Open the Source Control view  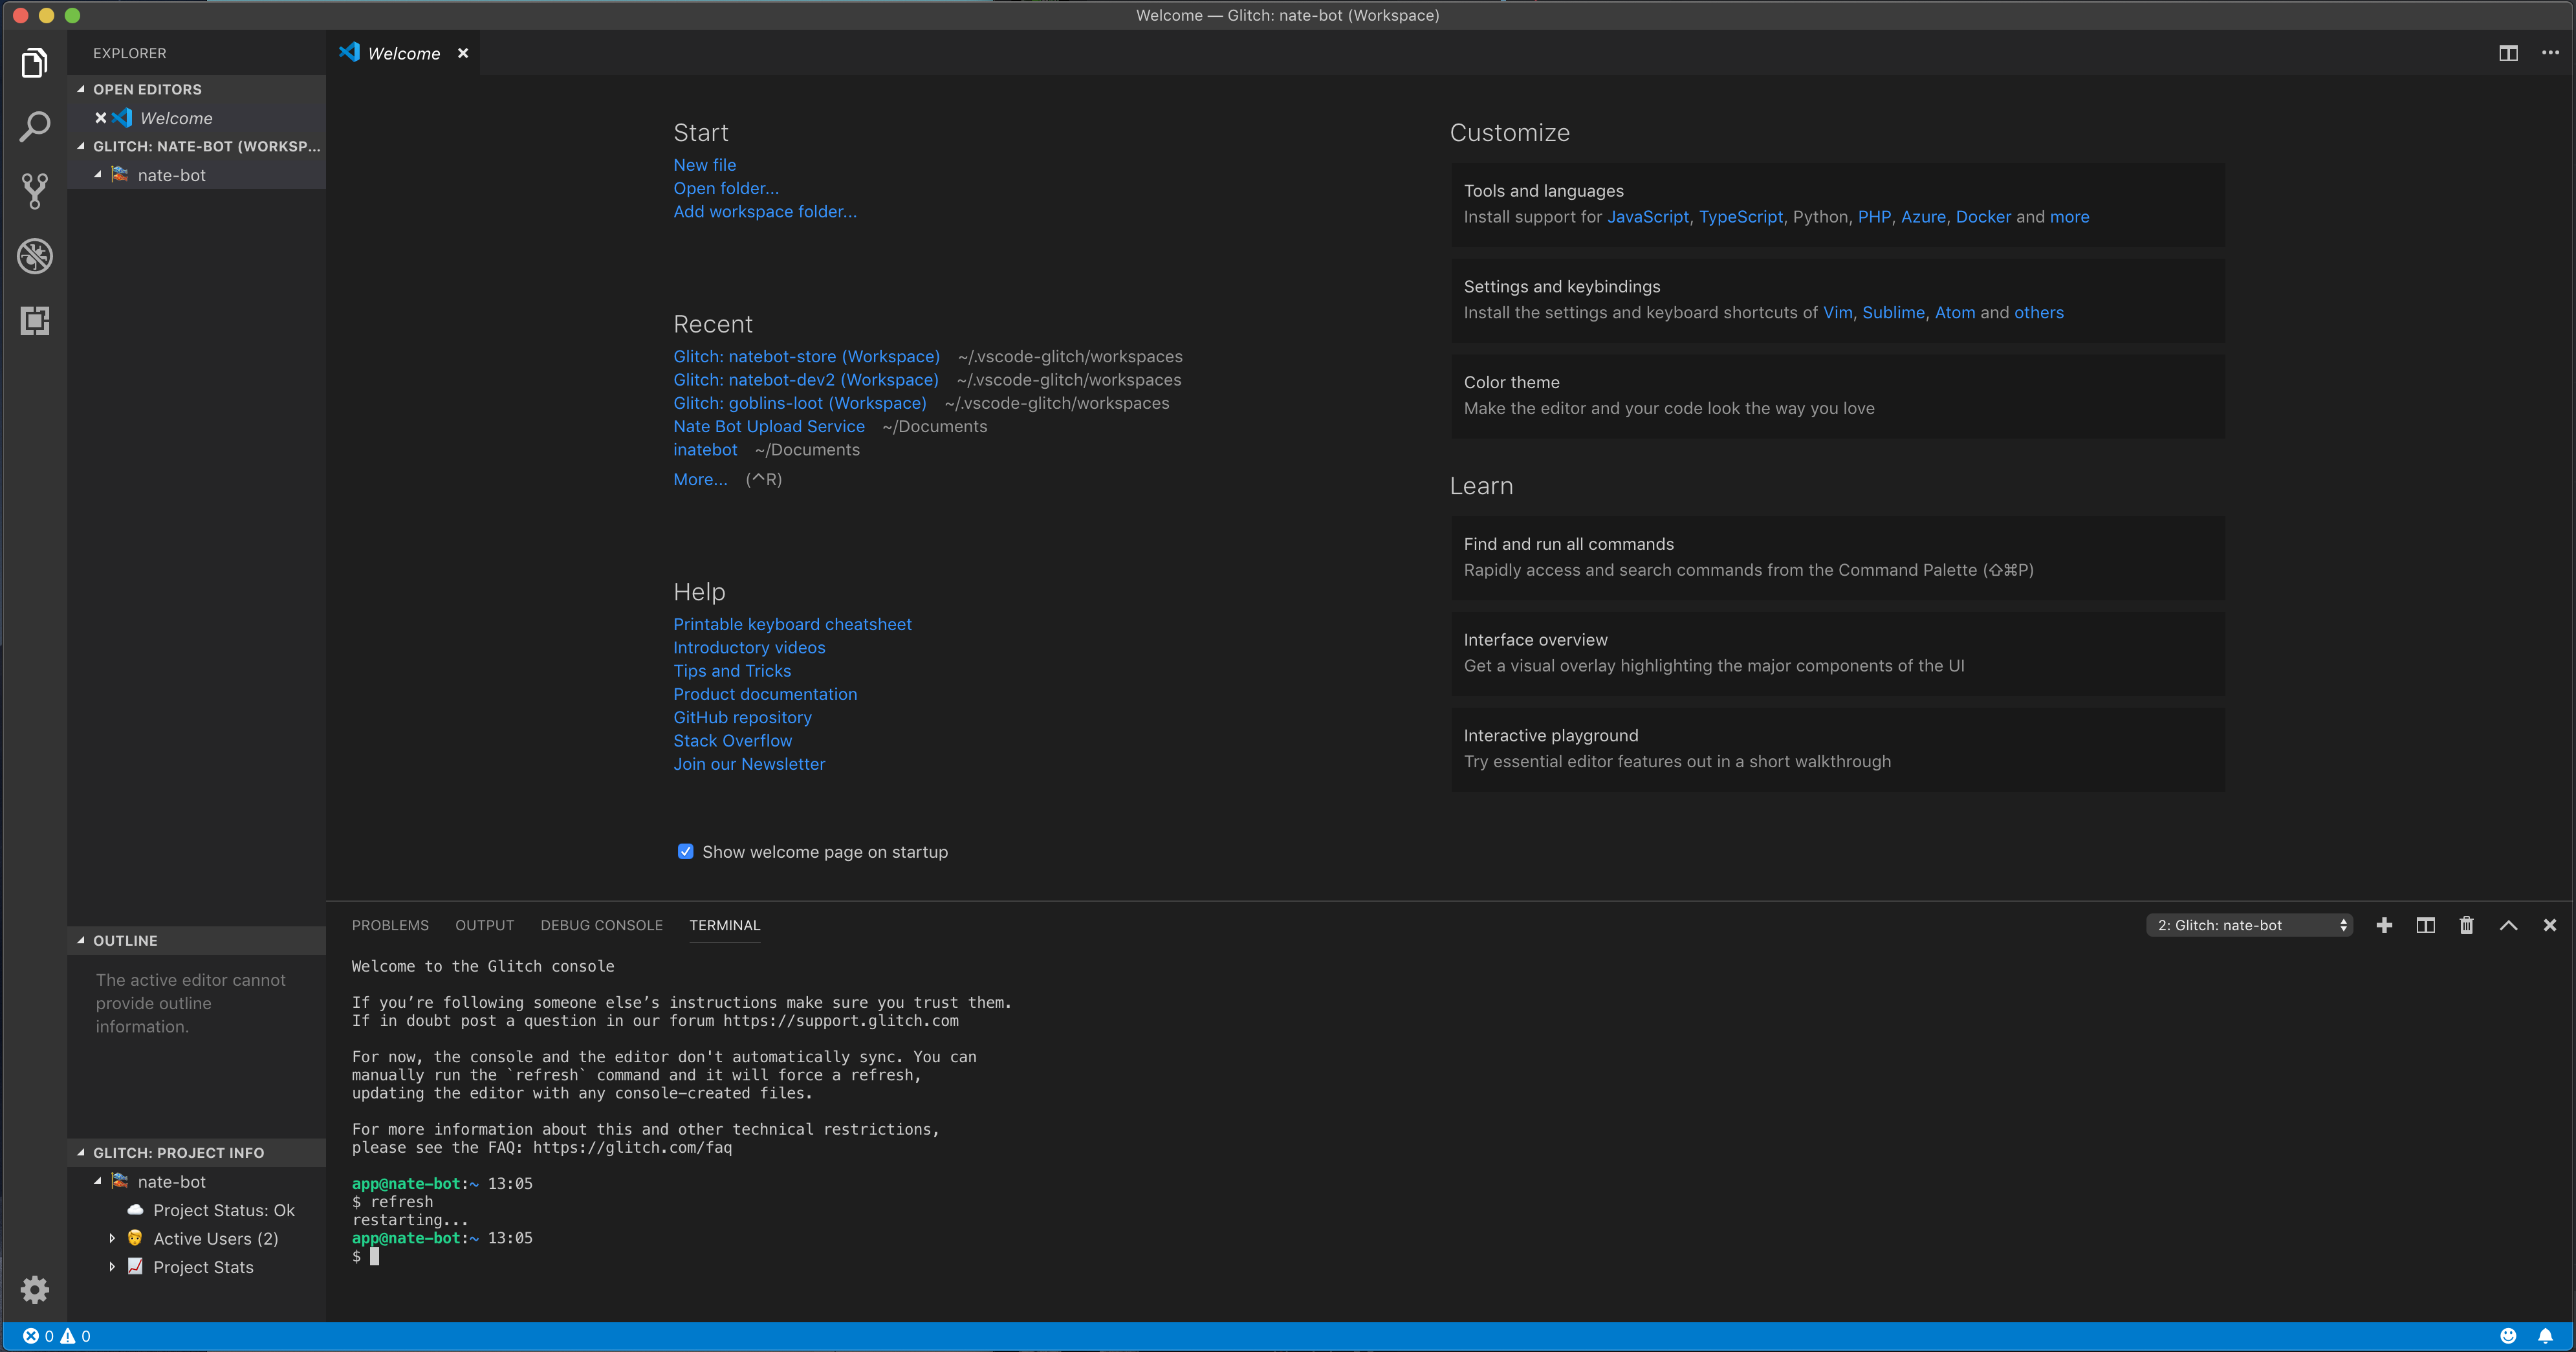[35, 191]
